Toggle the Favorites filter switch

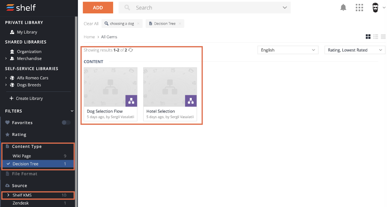66,123
